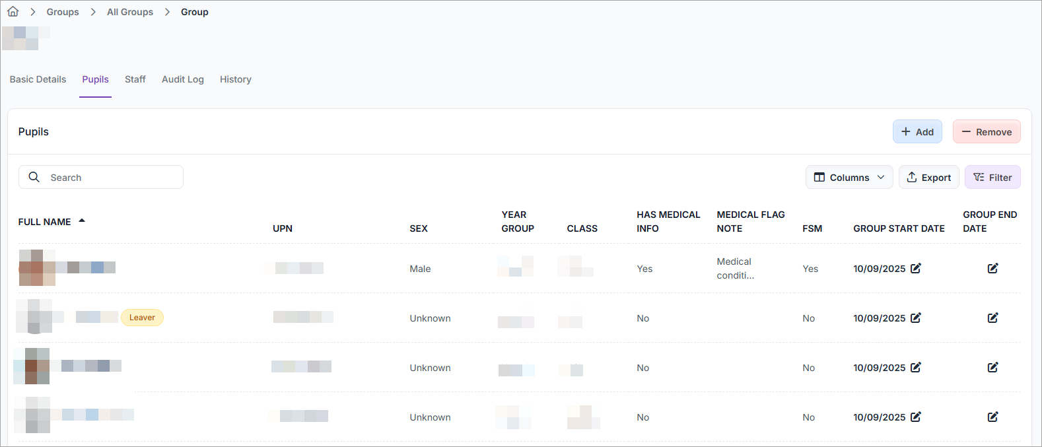Click the home icon in breadcrumb
The height and width of the screenshot is (447, 1042).
13,12
